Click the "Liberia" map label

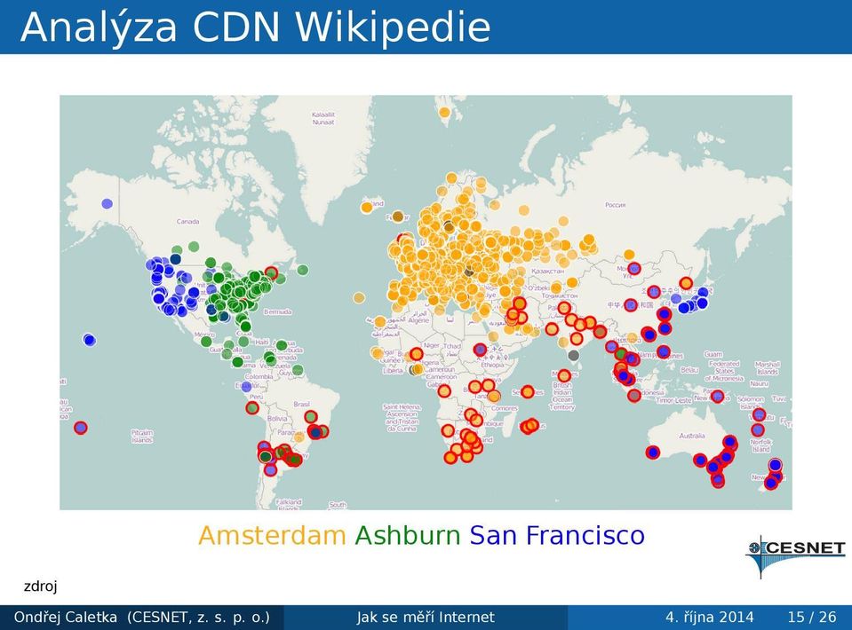[393, 371]
